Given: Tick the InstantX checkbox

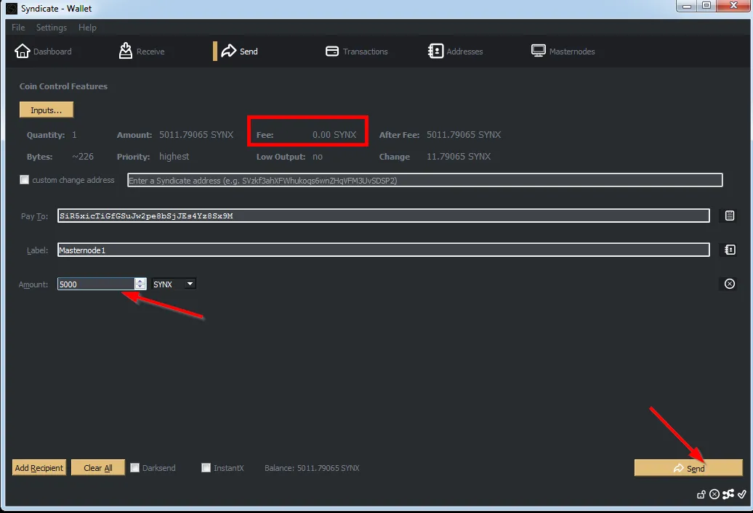Looking at the screenshot, I should coord(206,467).
